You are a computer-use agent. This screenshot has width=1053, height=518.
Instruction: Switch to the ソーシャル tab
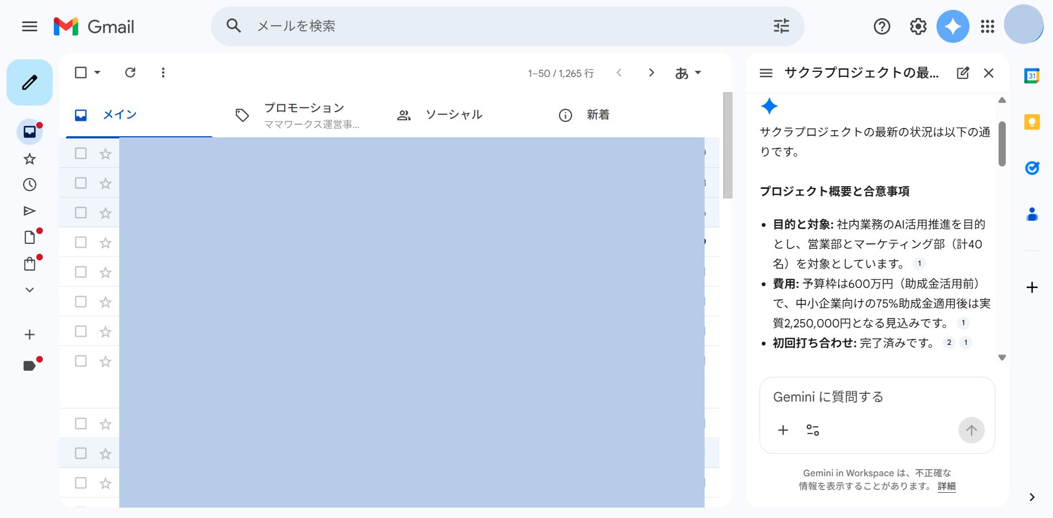tap(453, 114)
